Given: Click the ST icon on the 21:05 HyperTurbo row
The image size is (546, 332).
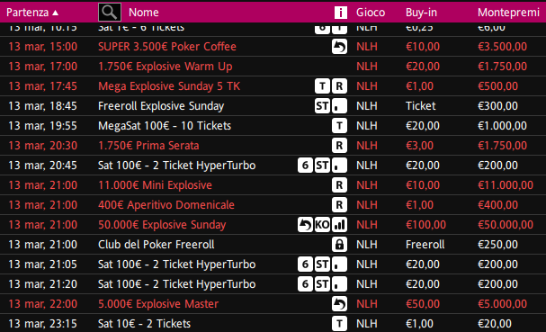Looking at the screenshot, I should click(322, 265).
